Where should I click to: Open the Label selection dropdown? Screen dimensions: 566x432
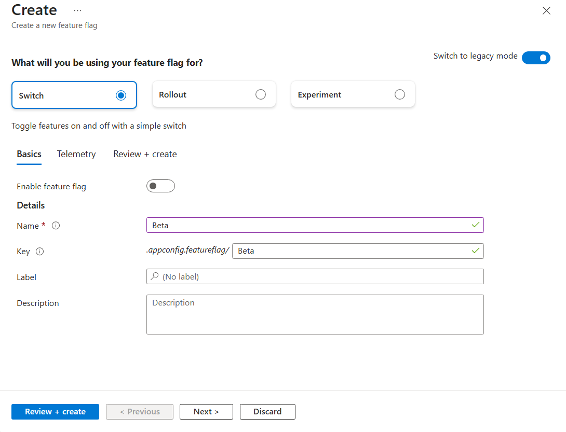315,276
